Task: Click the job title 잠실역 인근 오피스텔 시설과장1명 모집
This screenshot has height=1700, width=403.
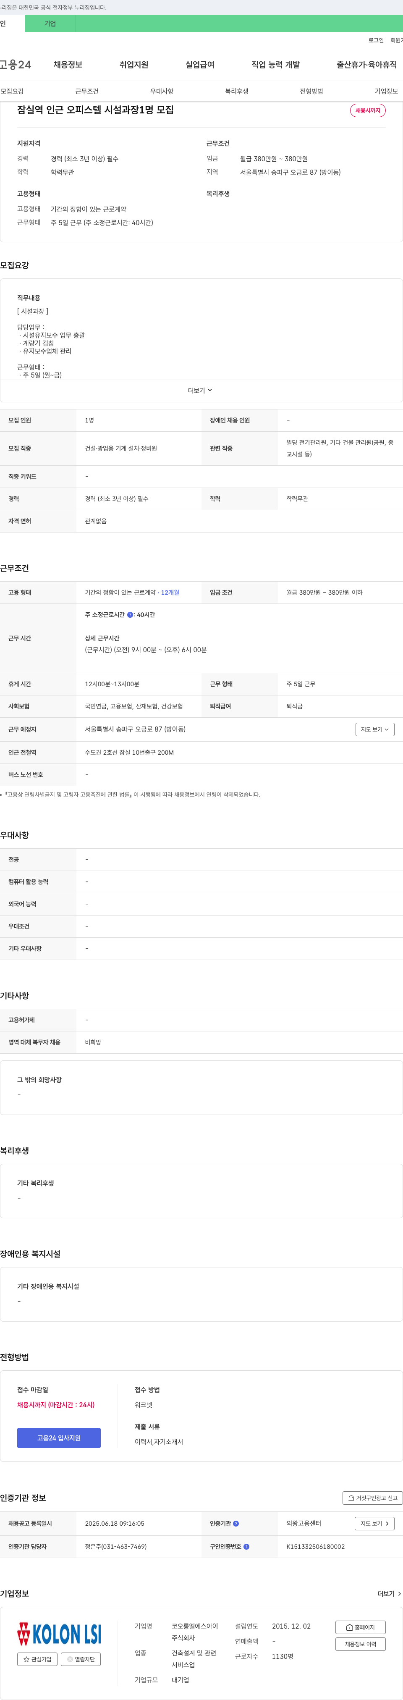Action: pyautogui.click(x=96, y=110)
